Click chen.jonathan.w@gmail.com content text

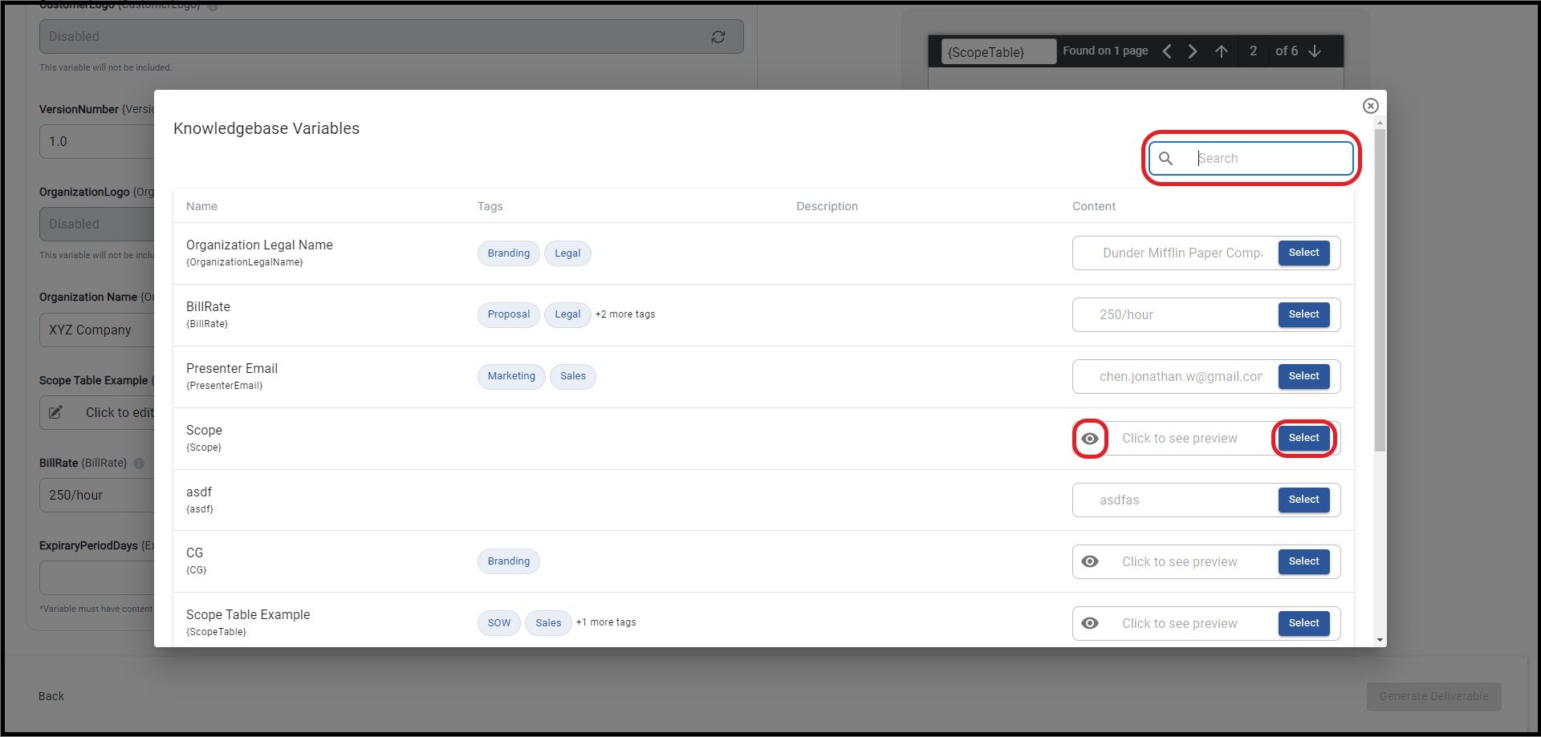[x=1181, y=376]
